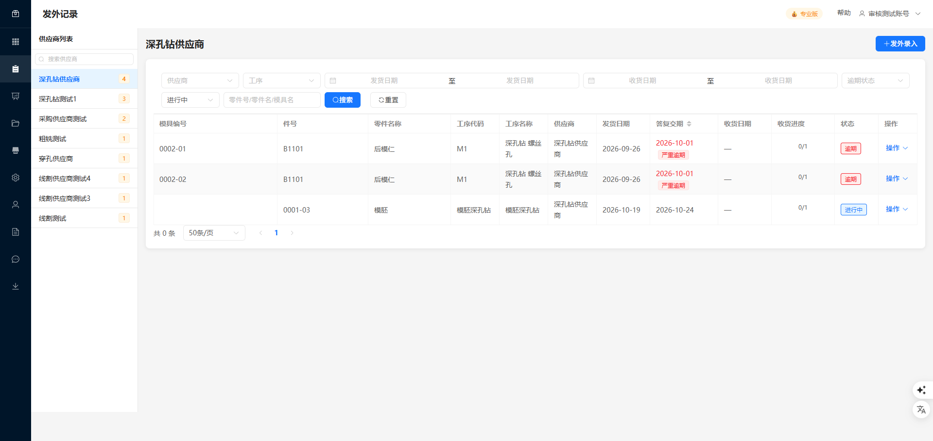The image size is (933, 441).
Task: Select the clipboard records sidebar icon
Action: [16, 69]
